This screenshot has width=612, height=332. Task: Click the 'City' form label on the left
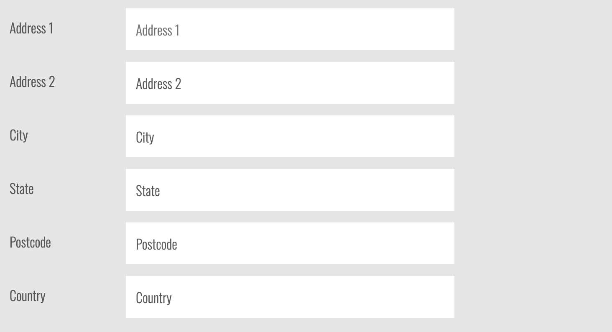pos(19,135)
